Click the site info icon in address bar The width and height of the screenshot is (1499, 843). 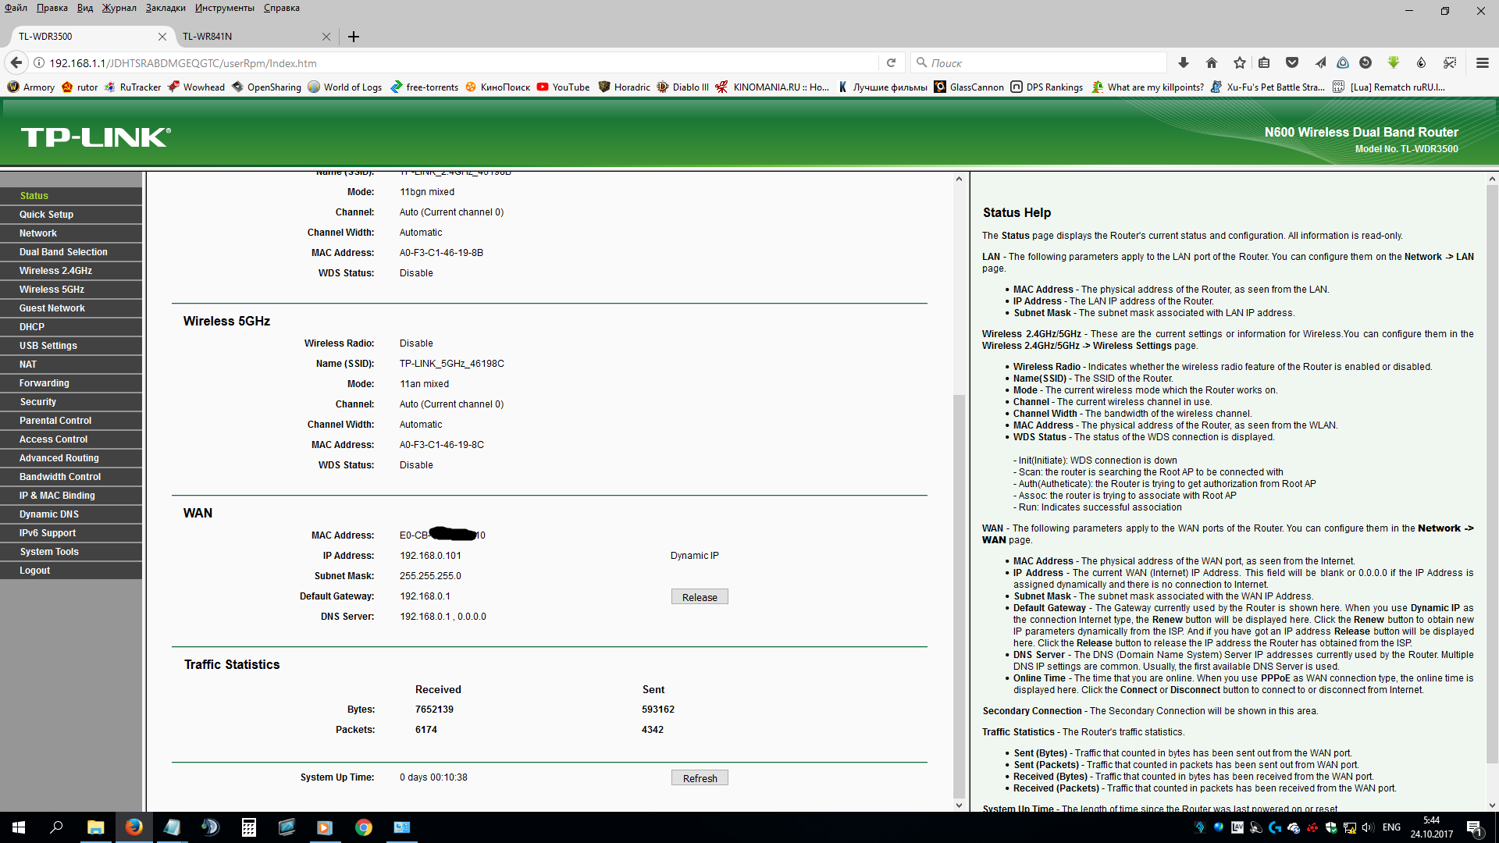tap(39, 63)
